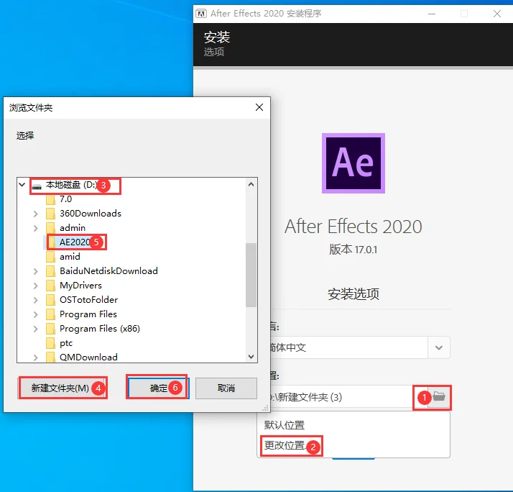Click the folder icon of amid
The image size is (513, 492).
[x=50, y=257]
